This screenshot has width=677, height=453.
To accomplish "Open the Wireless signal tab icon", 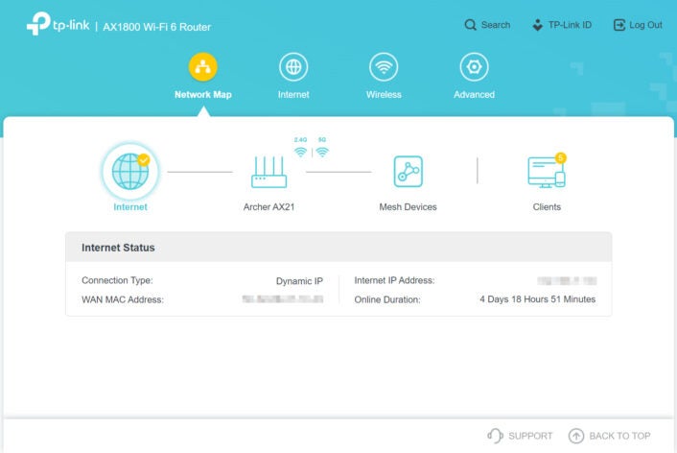I will (x=384, y=67).
